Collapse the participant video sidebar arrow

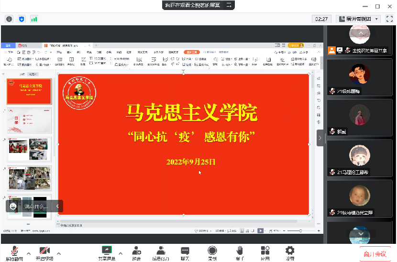pyautogui.click(x=320, y=138)
